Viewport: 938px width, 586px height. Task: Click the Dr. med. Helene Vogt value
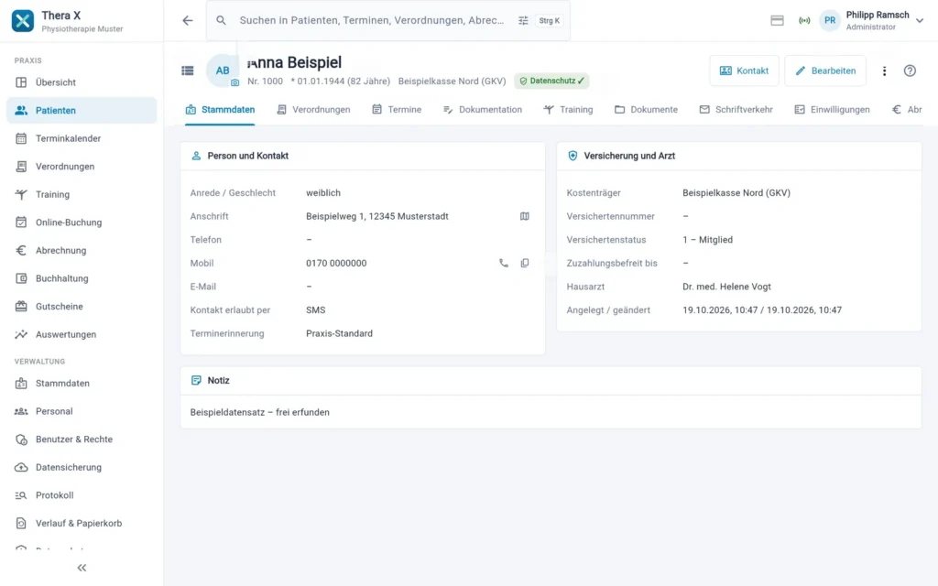726,287
